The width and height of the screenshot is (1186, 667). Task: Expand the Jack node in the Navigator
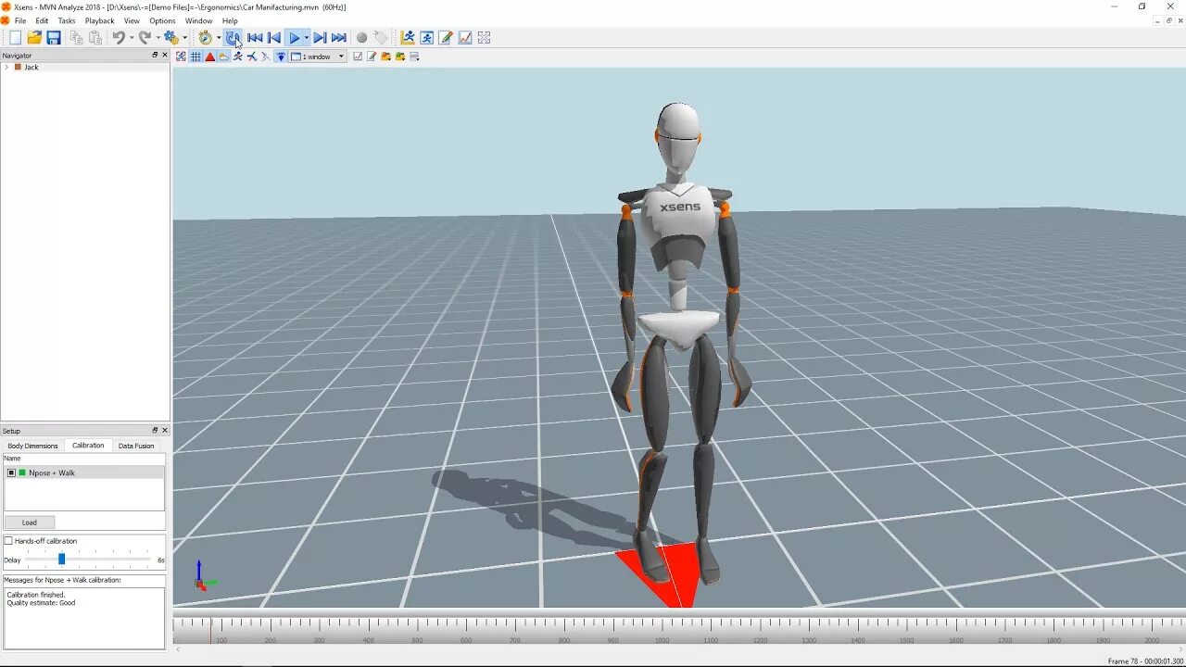pos(6,68)
